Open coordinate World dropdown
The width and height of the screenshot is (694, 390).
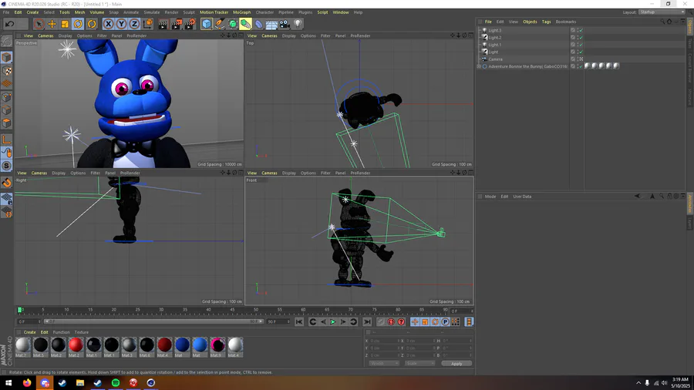[383, 364]
